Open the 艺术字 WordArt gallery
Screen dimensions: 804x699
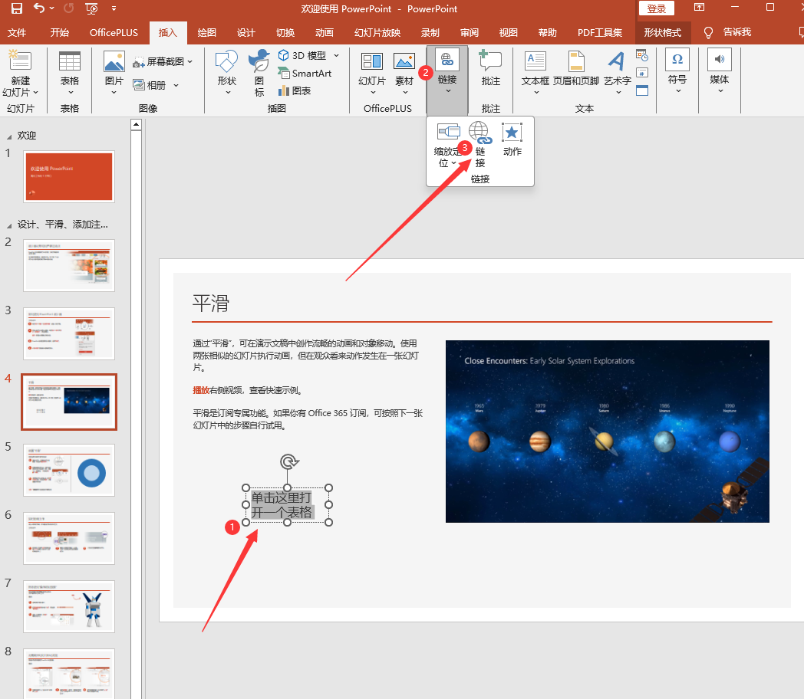617,73
